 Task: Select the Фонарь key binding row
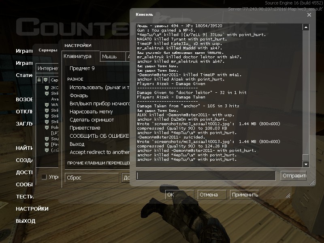pyautogui.click(x=98, y=96)
